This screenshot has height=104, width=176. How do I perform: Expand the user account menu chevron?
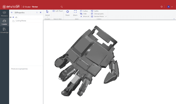[x=172, y=6]
